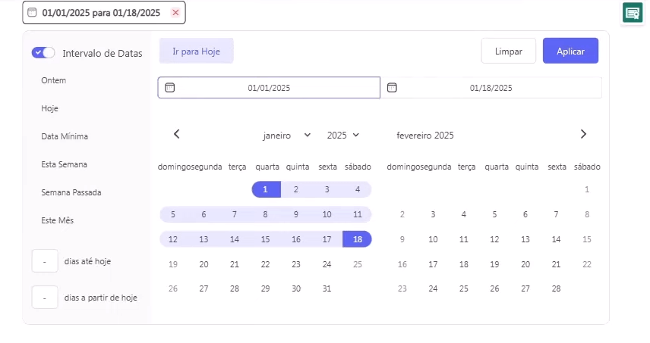Click the top 01/01/2025 para 01/18/2025 field
The image size is (650, 343).
click(x=104, y=12)
